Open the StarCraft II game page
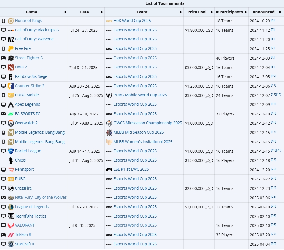This screenshot has height=250, width=284. [25, 244]
